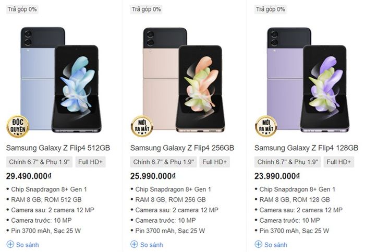Click the So sánh text under Flip4 256GB
The height and width of the screenshot is (252, 365).
(x=152, y=245)
